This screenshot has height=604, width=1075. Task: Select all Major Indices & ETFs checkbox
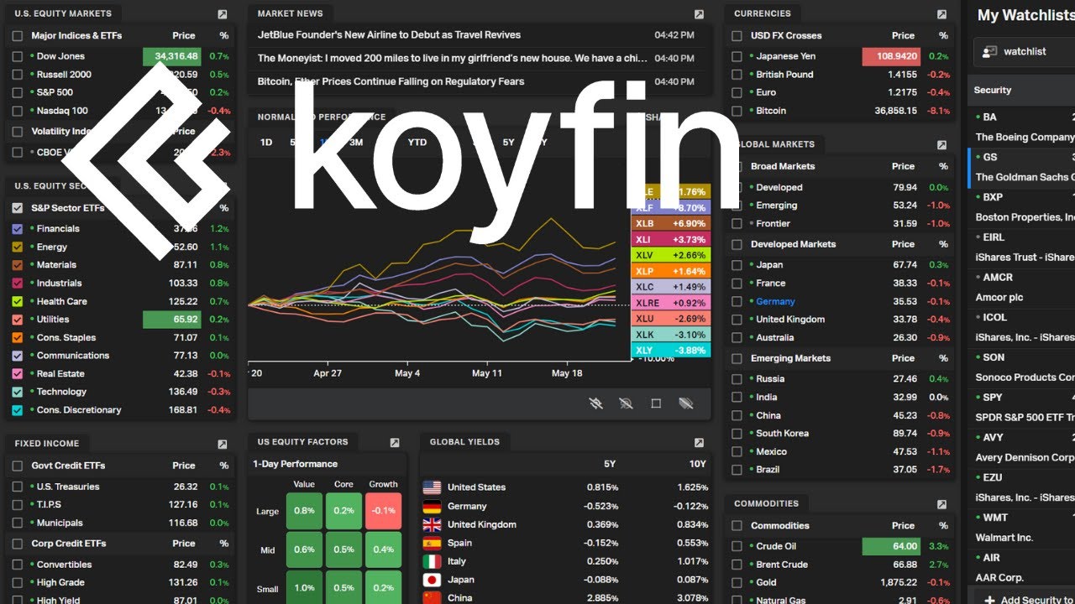[18, 36]
